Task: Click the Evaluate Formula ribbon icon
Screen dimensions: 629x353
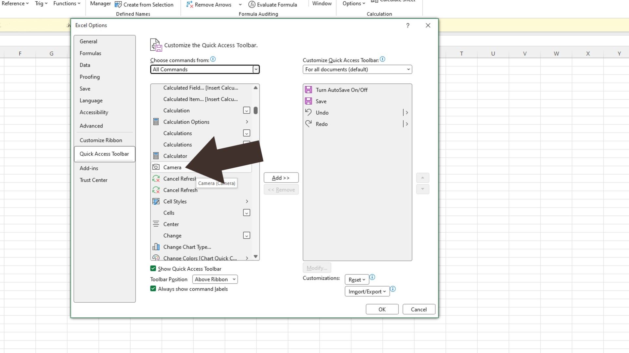Action: [x=252, y=5]
